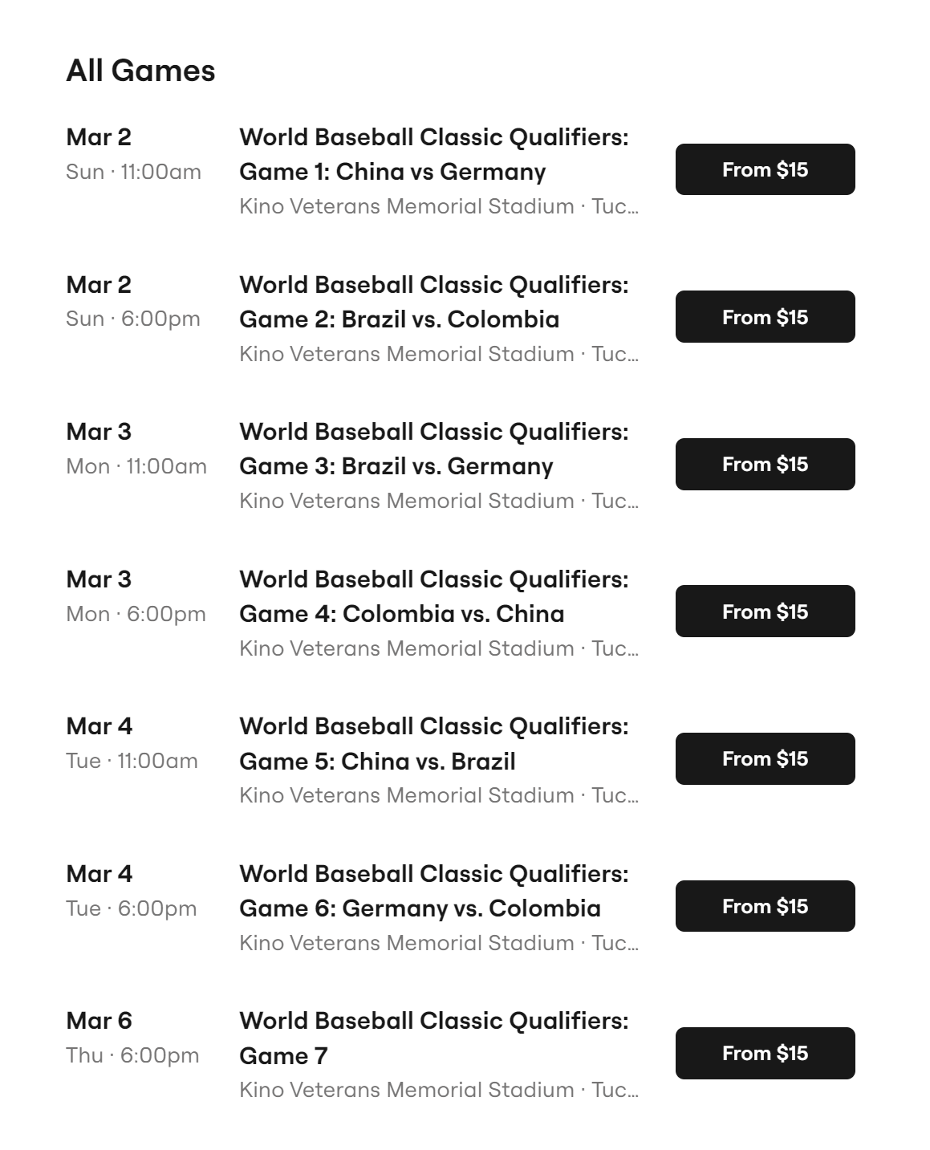Open Game 6: Germany vs. Colombia link
Viewport: 930px width, 1150px height.
pyautogui.click(x=434, y=891)
